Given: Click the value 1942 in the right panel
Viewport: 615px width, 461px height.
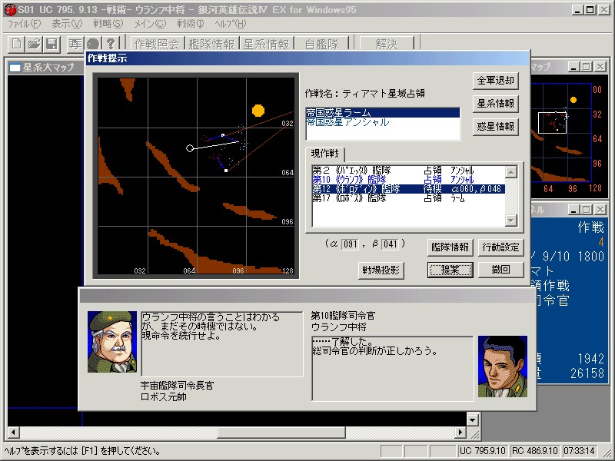Looking at the screenshot, I should pyautogui.click(x=590, y=359).
